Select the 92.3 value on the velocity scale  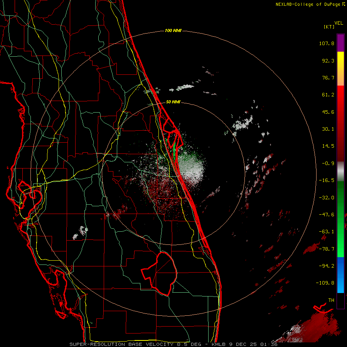(x=328, y=61)
